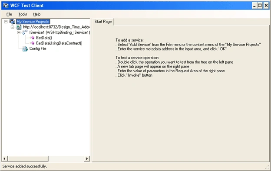271x171 pixels.
Task: Click the 'Select "Add Service" from the File menu' line
Action: click(x=188, y=45)
